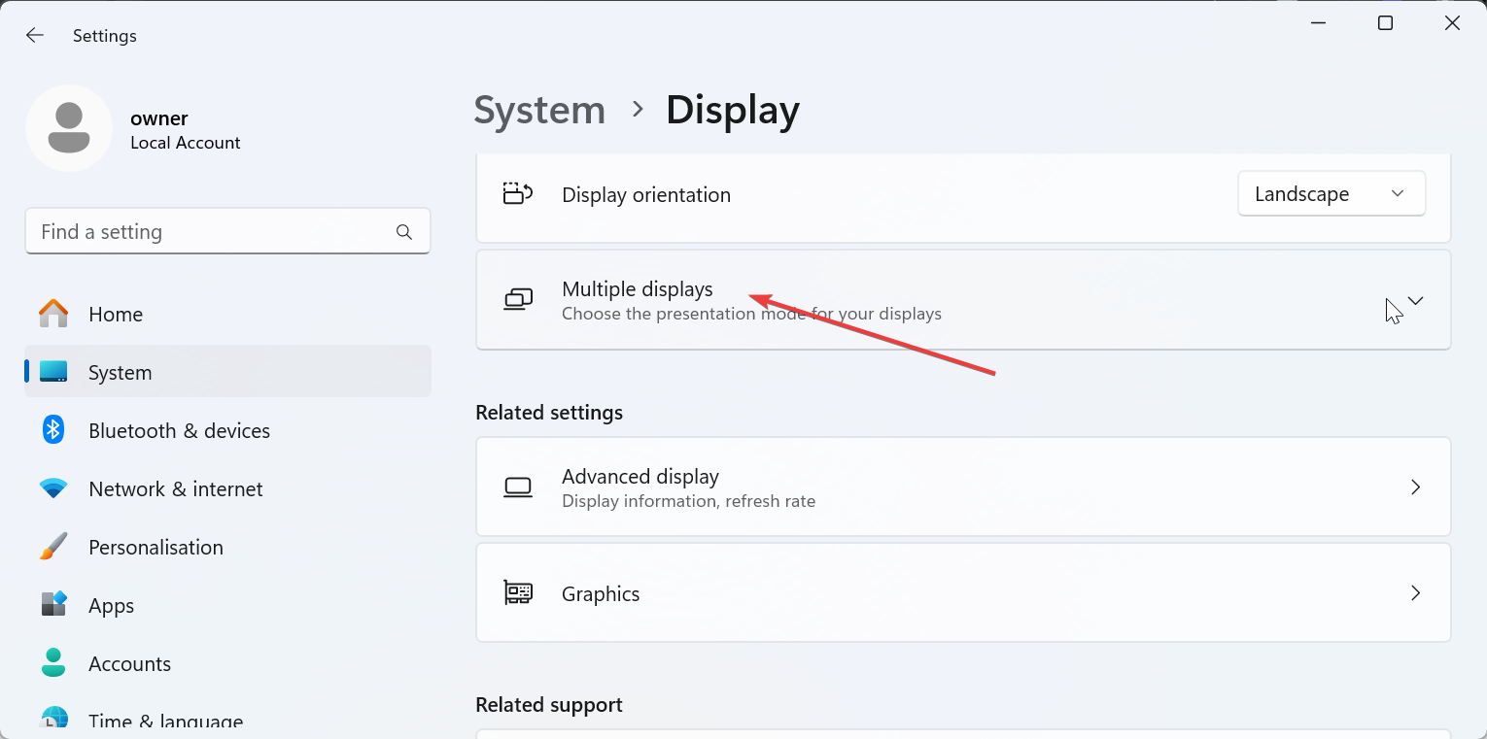Click the Apps icon in sidebar
The width and height of the screenshot is (1487, 739).
[53, 605]
